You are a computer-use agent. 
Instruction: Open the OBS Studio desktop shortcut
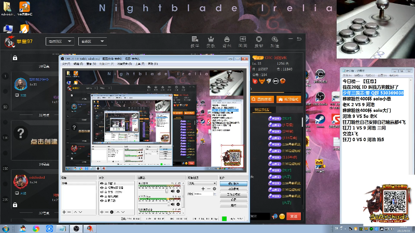[x=320, y=98]
